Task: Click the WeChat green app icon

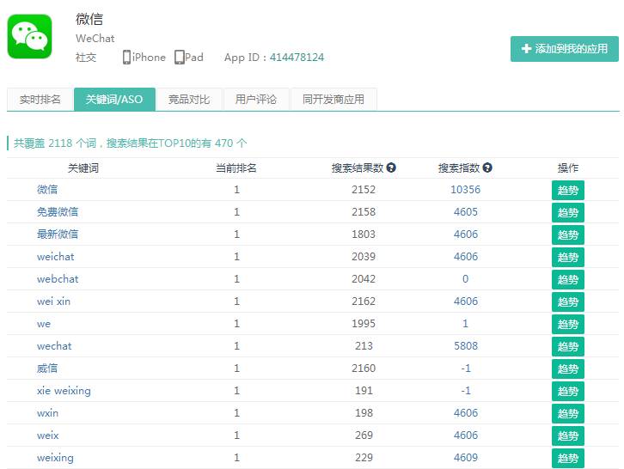Action: 30,37
